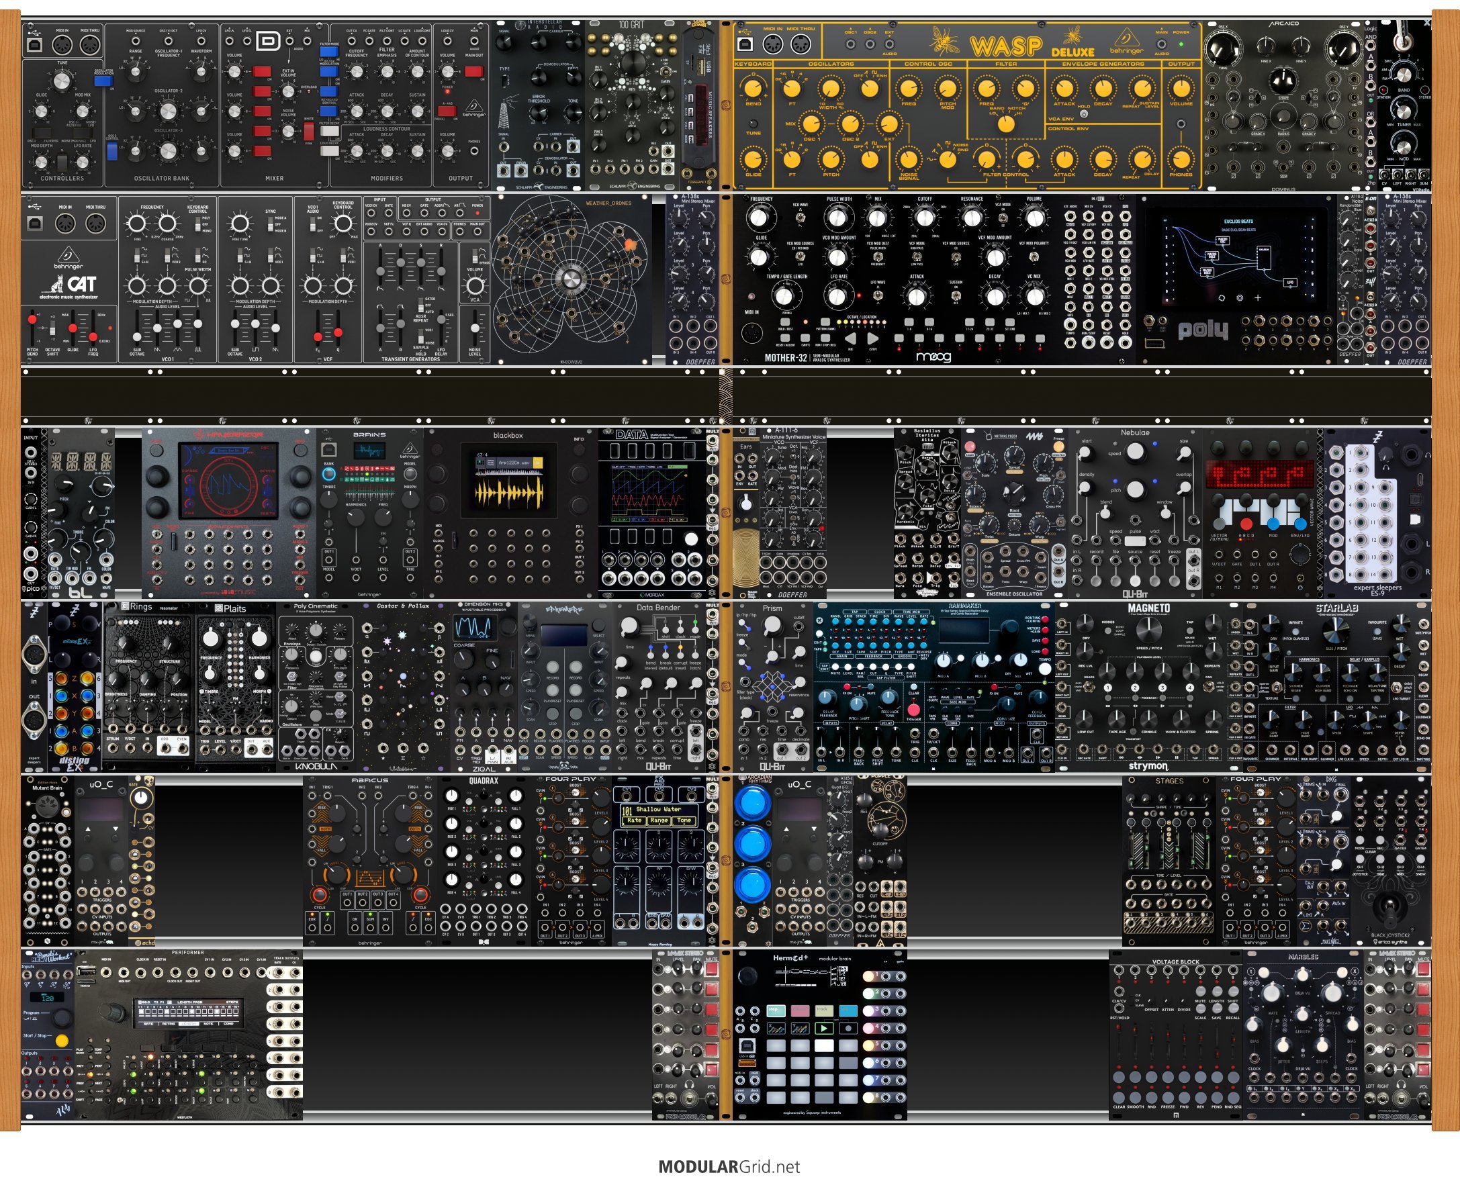
Task: Flip the LFO Wave switch on Mother-32
Action: [878, 295]
